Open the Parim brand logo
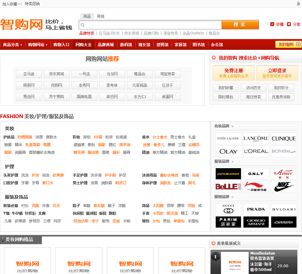This screenshot has height=274, width=302. click(x=228, y=222)
